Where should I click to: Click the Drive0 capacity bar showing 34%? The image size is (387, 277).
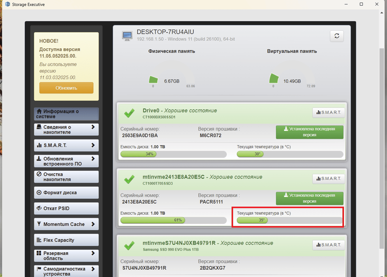coord(173,154)
